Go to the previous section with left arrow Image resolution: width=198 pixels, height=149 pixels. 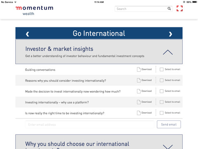point(28,34)
